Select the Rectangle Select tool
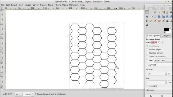The width and height of the screenshot is (173, 97). [x=147, y=12]
